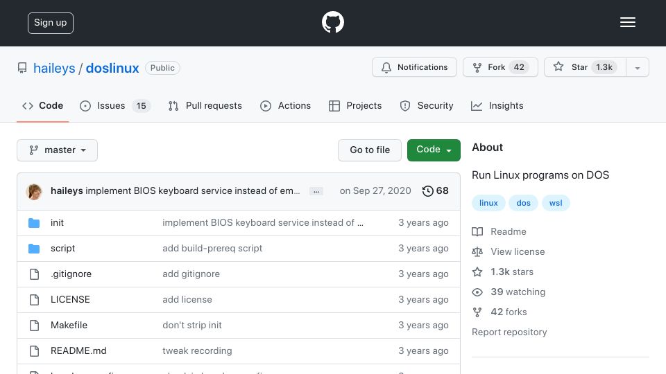Click the haileys avatar thumbnail
Viewport: 666px width, 374px height.
coord(34,192)
